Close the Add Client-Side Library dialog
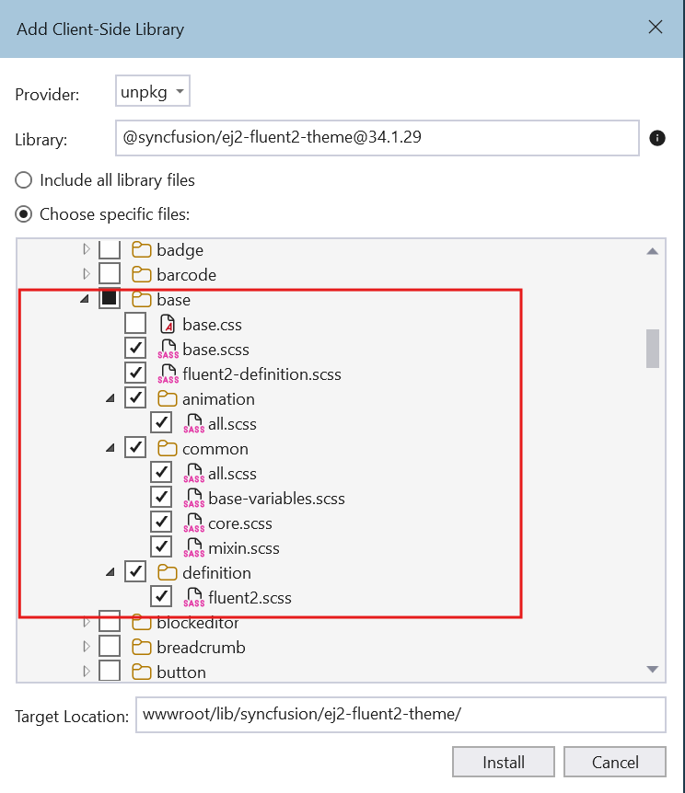Viewport: 685px width, 793px height. point(656,28)
